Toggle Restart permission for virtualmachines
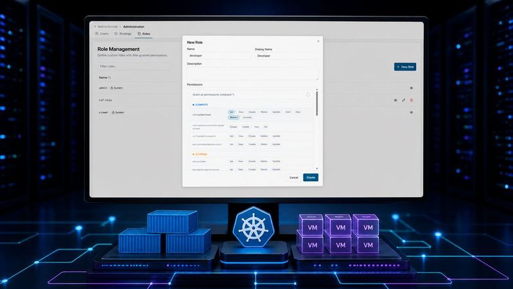This screenshot has width=513, height=289. coord(234,117)
